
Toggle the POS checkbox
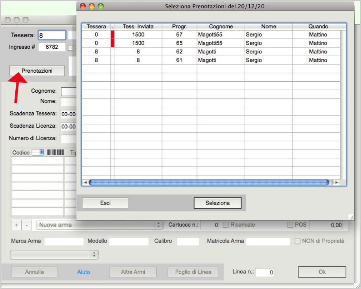(290, 225)
